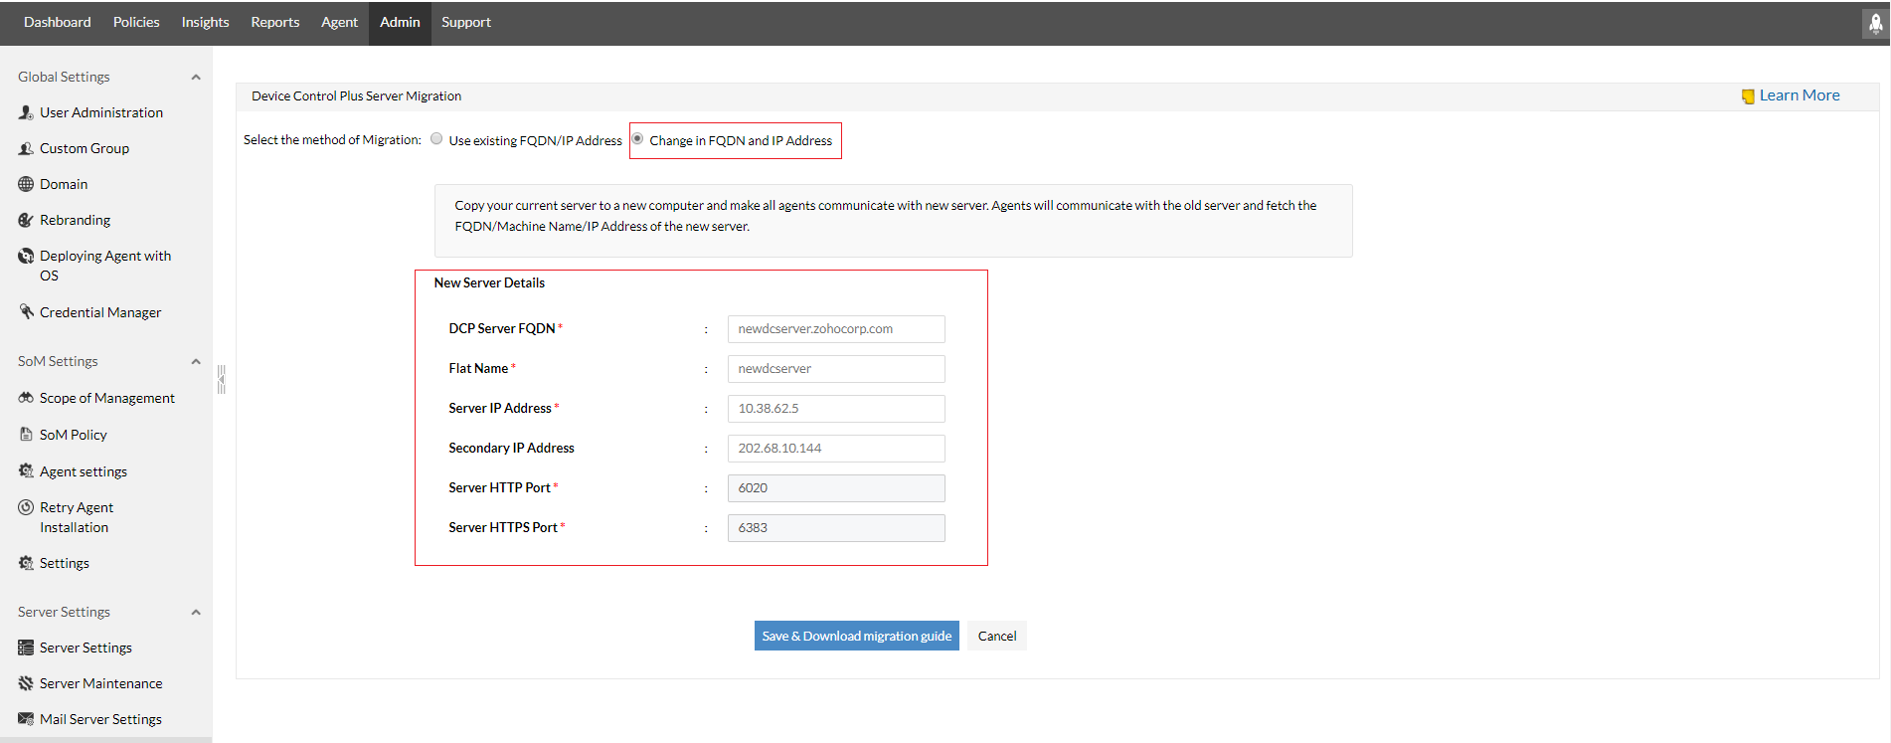Open the Reports tab
Image resolution: width=1891 pixels, height=743 pixels.
pyautogui.click(x=275, y=23)
